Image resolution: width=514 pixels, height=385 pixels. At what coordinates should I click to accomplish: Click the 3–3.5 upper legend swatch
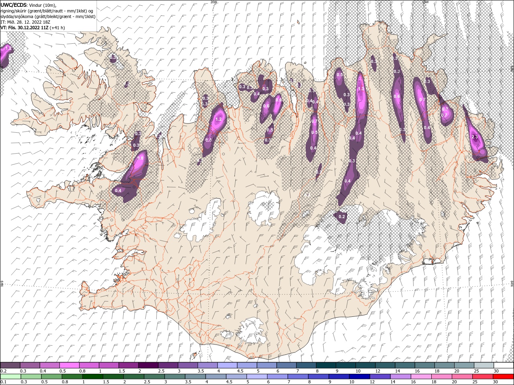point(188,366)
